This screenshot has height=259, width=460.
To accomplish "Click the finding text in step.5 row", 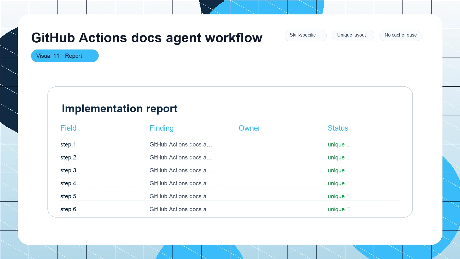I will [181, 196].
